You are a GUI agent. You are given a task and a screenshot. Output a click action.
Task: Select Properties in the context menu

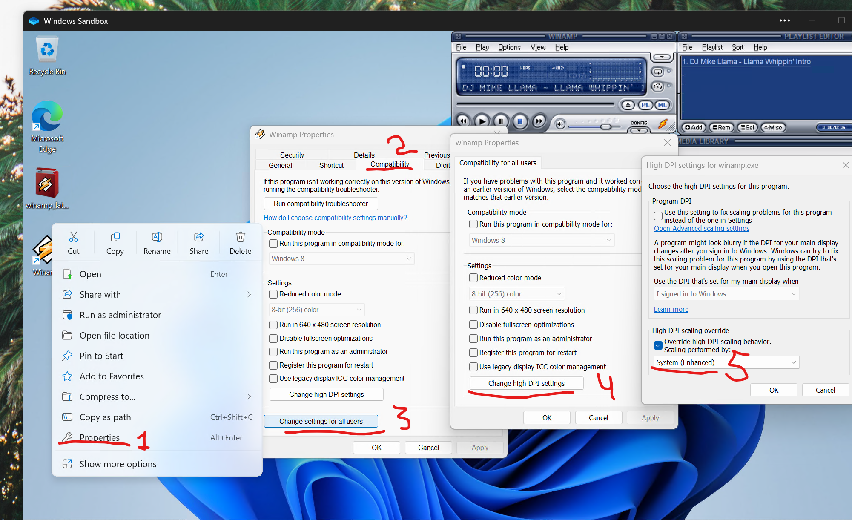(100, 438)
